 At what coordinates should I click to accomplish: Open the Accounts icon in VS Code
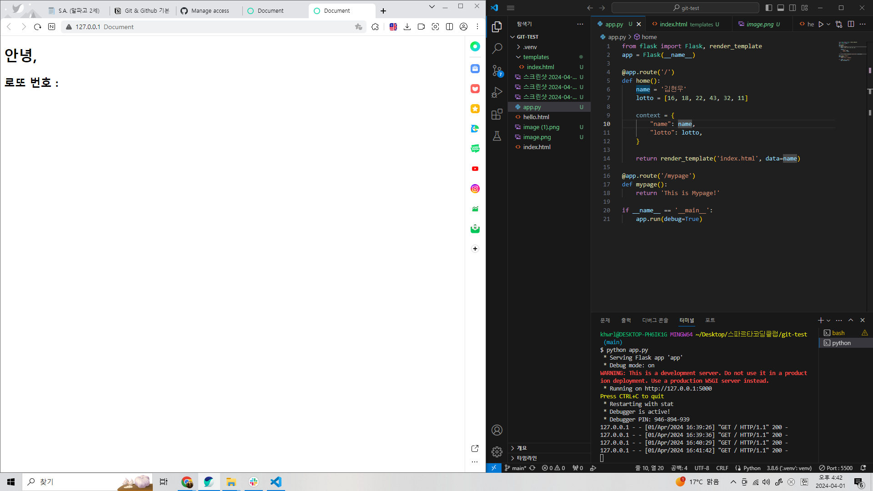[497, 430]
